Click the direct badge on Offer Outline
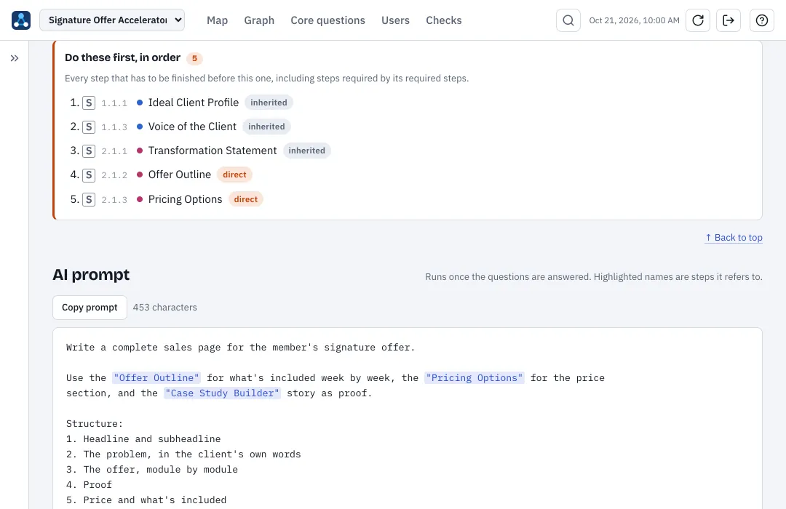Viewport: 786px width, 509px height. pyautogui.click(x=234, y=175)
